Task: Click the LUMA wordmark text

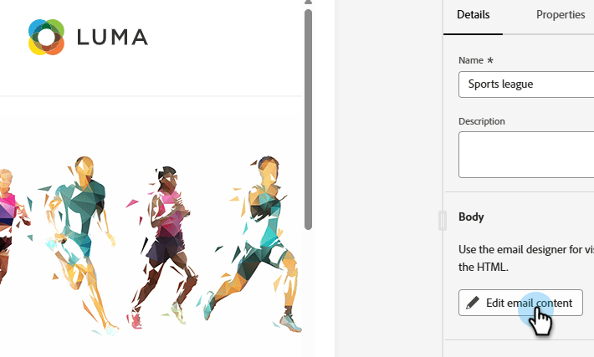Action: 112,37
